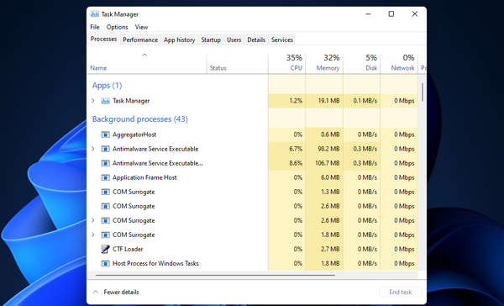Sort by the CPU column header

click(x=286, y=63)
